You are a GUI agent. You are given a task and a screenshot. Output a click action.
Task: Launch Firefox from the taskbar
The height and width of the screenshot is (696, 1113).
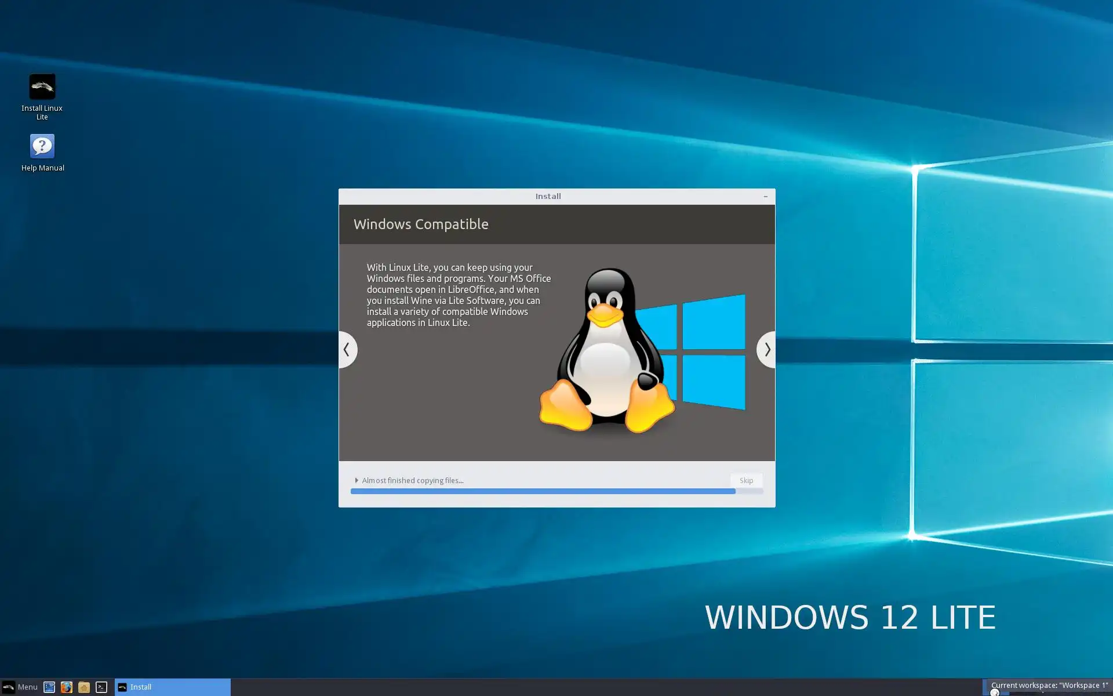point(67,687)
